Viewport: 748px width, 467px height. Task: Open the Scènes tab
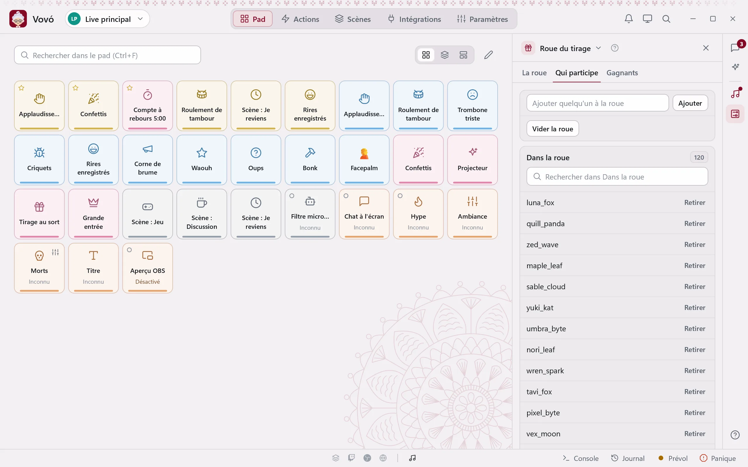coord(353,19)
